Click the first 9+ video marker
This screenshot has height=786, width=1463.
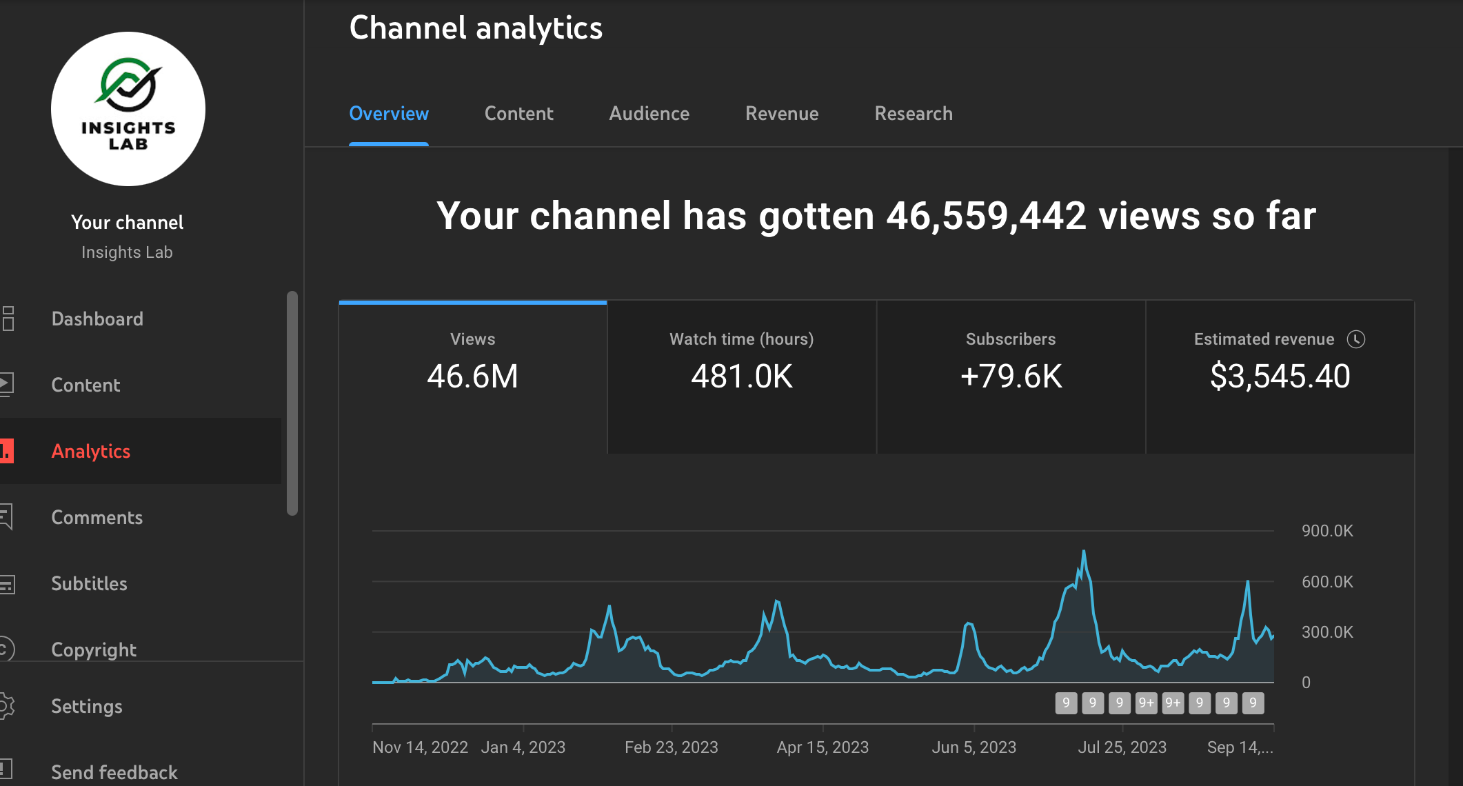pos(1146,703)
